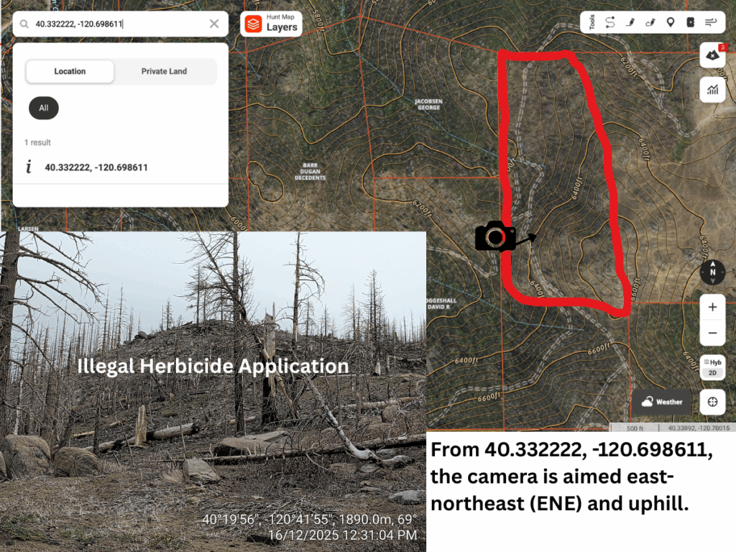
Task: Click the search magnifier icon
Action: (x=24, y=24)
